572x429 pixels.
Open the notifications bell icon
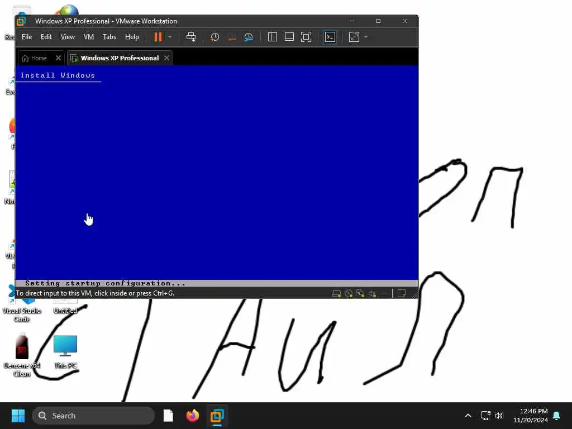point(557,416)
